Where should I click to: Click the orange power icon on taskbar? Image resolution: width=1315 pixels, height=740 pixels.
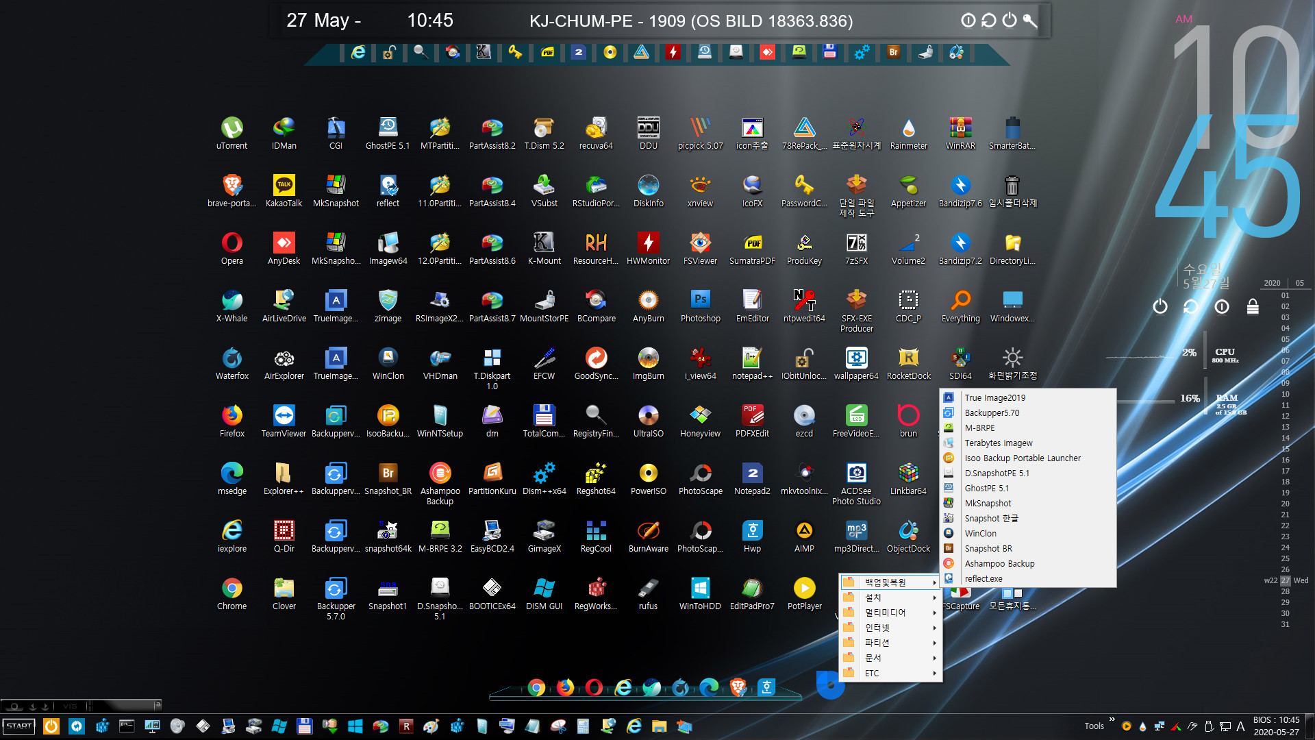tap(51, 726)
